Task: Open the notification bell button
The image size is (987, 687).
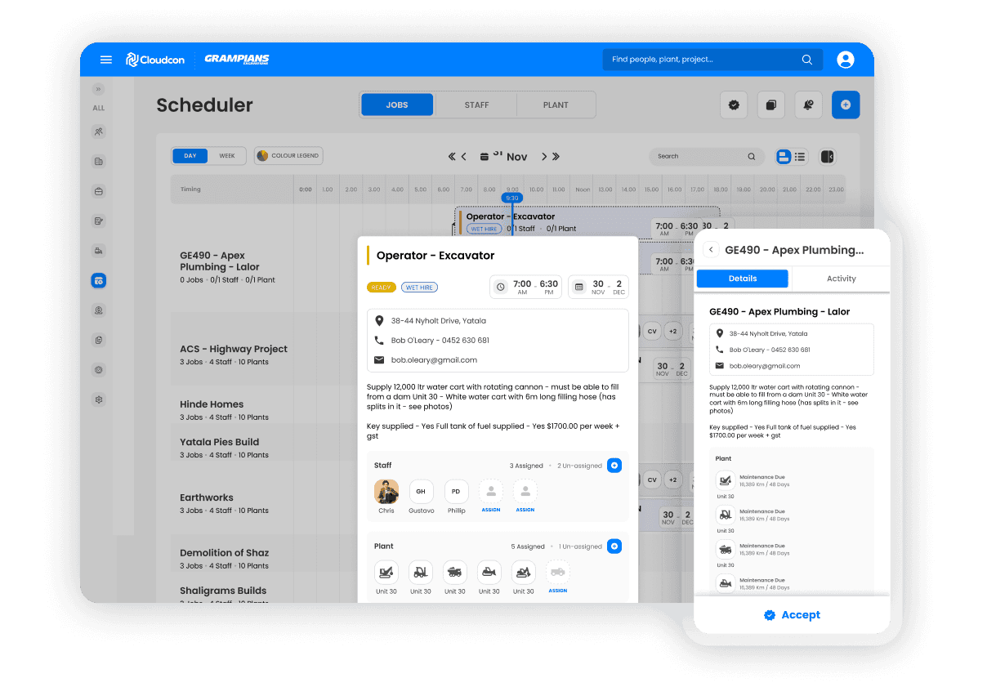Action: coord(808,105)
